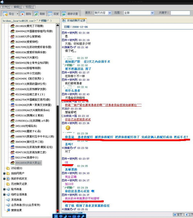
Task: Open 漫游设置 roaming settings from toolbar
Action: click(70, 14)
